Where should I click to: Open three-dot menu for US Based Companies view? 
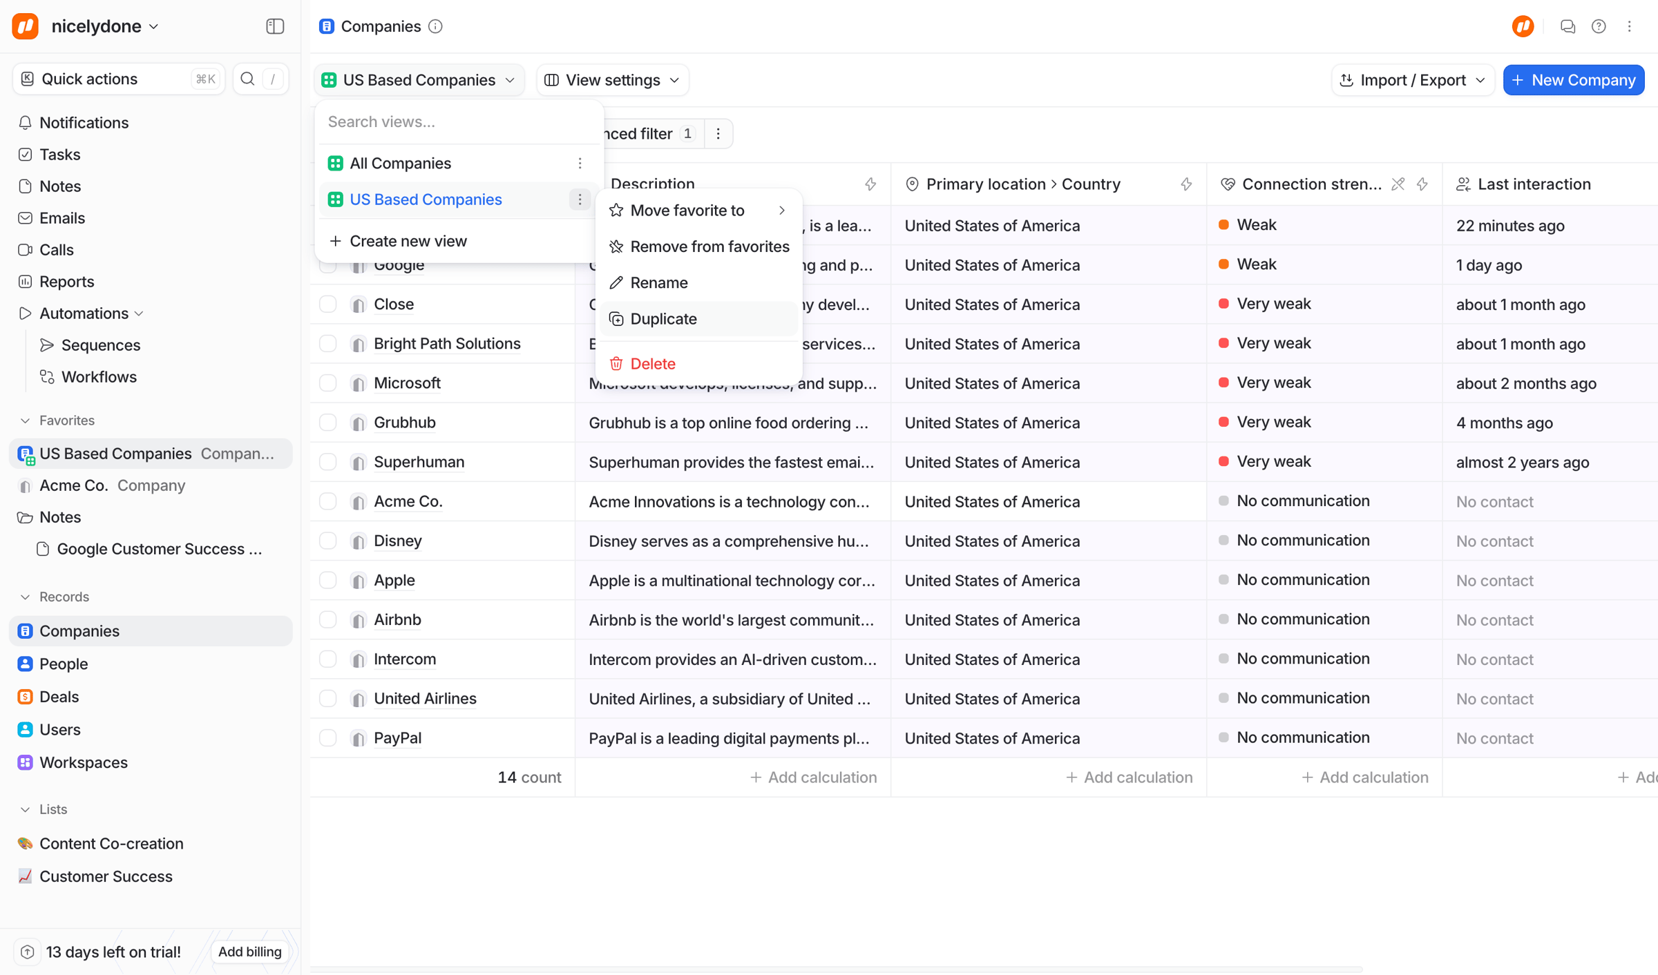pos(580,200)
